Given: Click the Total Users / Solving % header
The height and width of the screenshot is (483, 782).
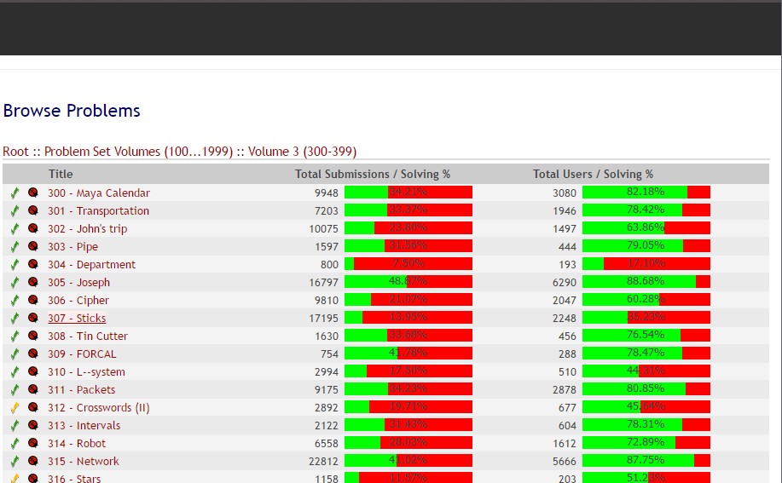Looking at the screenshot, I should coord(593,175).
